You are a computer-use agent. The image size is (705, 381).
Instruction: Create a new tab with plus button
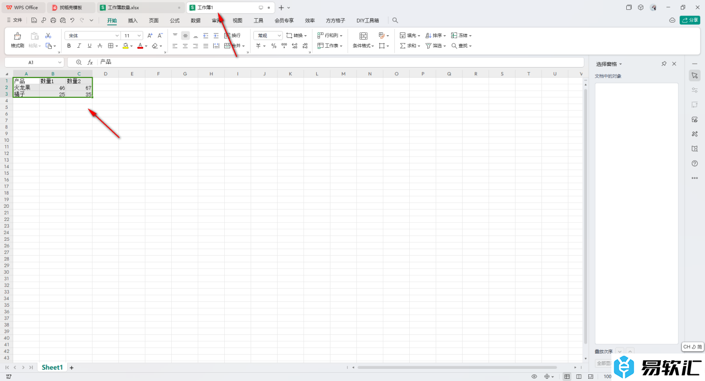(x=281, y=8)
